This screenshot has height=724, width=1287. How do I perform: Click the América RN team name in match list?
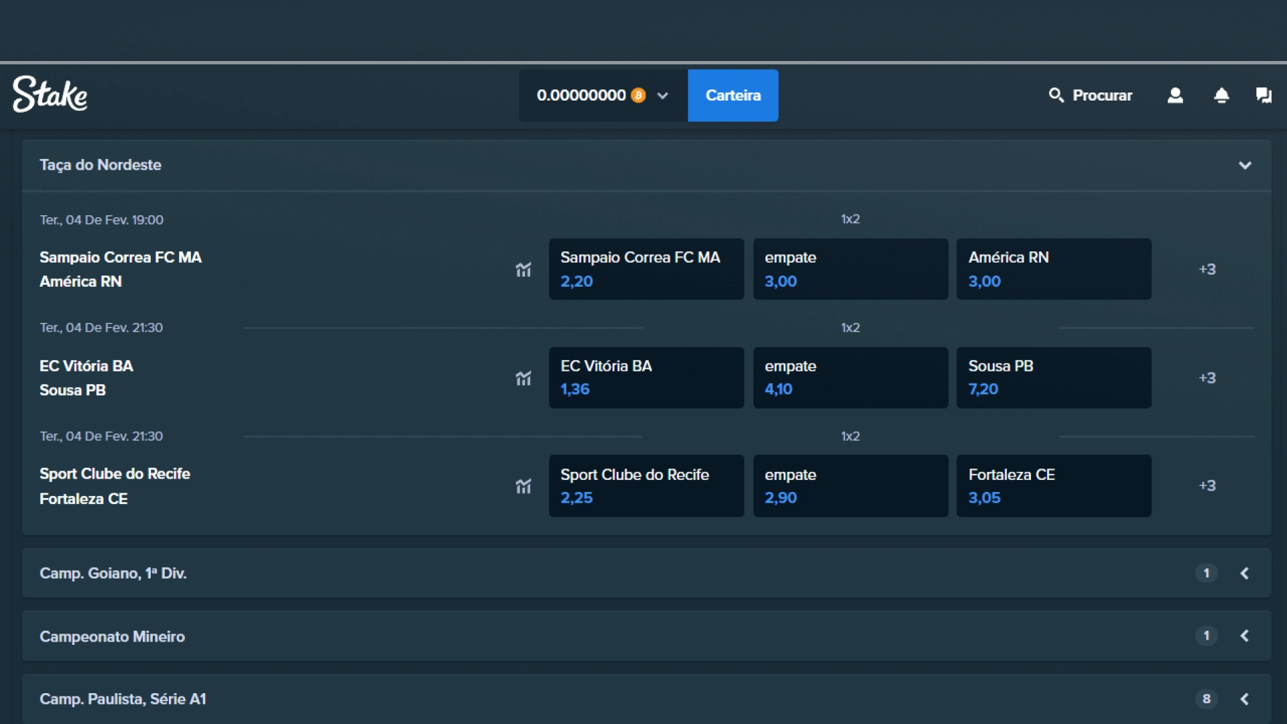click(80, 282)
